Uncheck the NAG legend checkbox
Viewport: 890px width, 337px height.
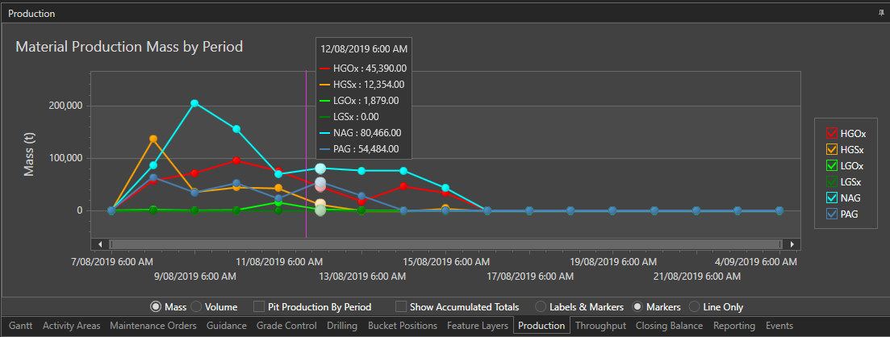pos(831,198)
